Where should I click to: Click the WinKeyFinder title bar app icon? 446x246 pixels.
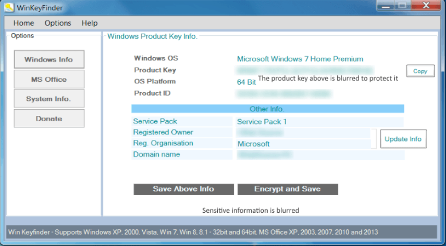point(9,7)
